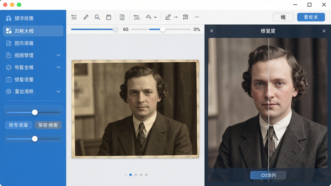Select the highlighter pen tool

coord(86,17)
